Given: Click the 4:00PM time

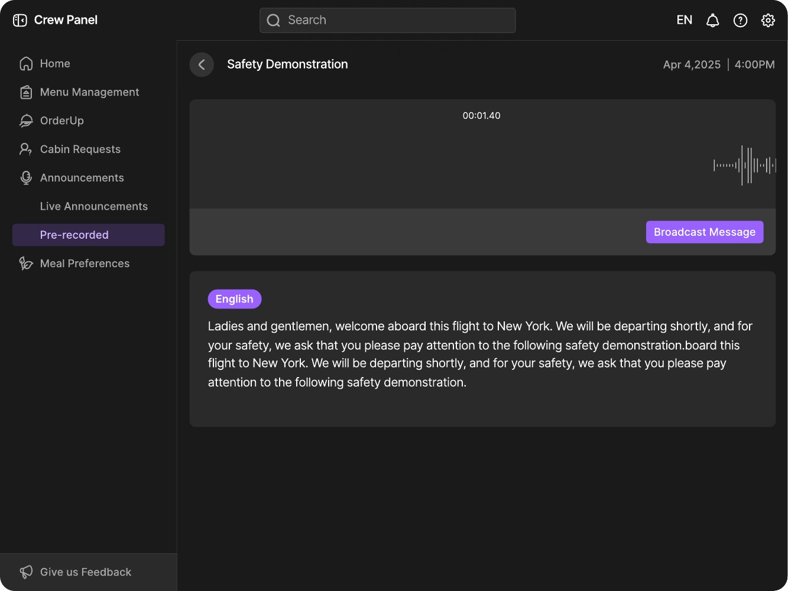Looking at the screenshot, I should 754,65.
